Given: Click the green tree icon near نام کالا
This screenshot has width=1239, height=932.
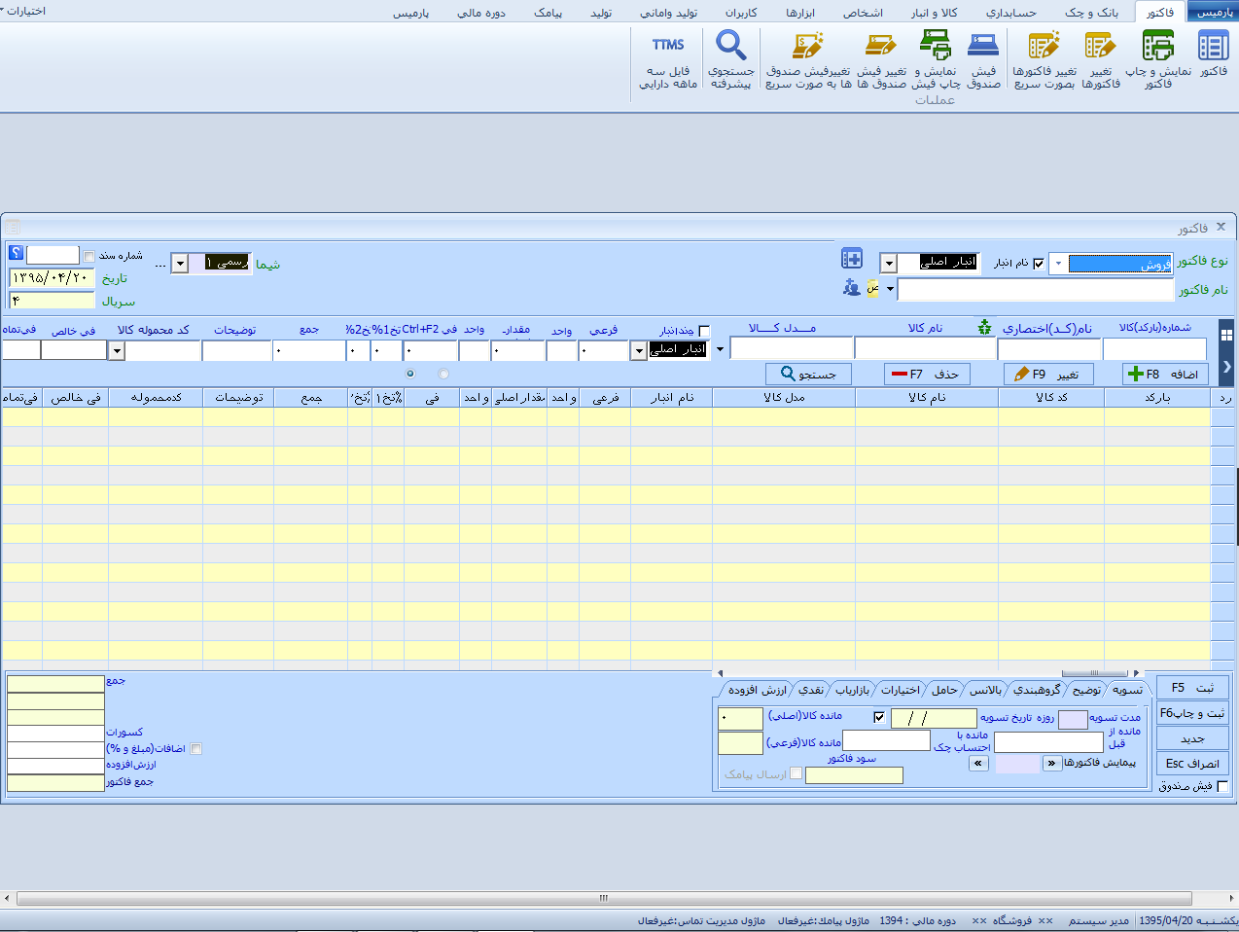Looking at the screenshot, I should pos(984,327).
